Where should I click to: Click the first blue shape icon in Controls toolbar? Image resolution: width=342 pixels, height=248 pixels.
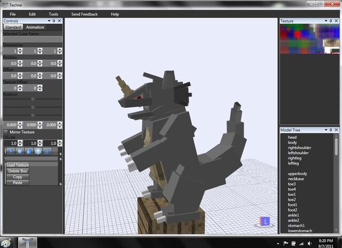click(x=11, y=151)
